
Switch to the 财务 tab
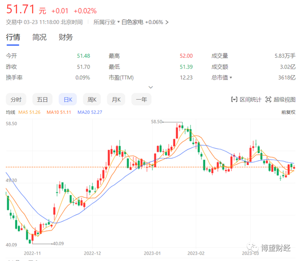[65, 37]
